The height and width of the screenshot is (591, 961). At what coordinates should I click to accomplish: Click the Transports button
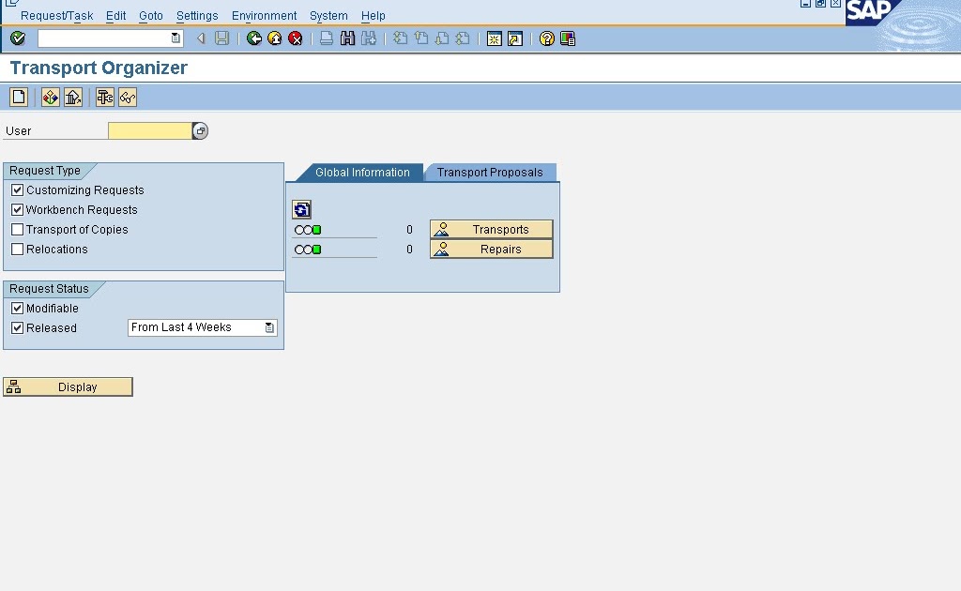491,229
